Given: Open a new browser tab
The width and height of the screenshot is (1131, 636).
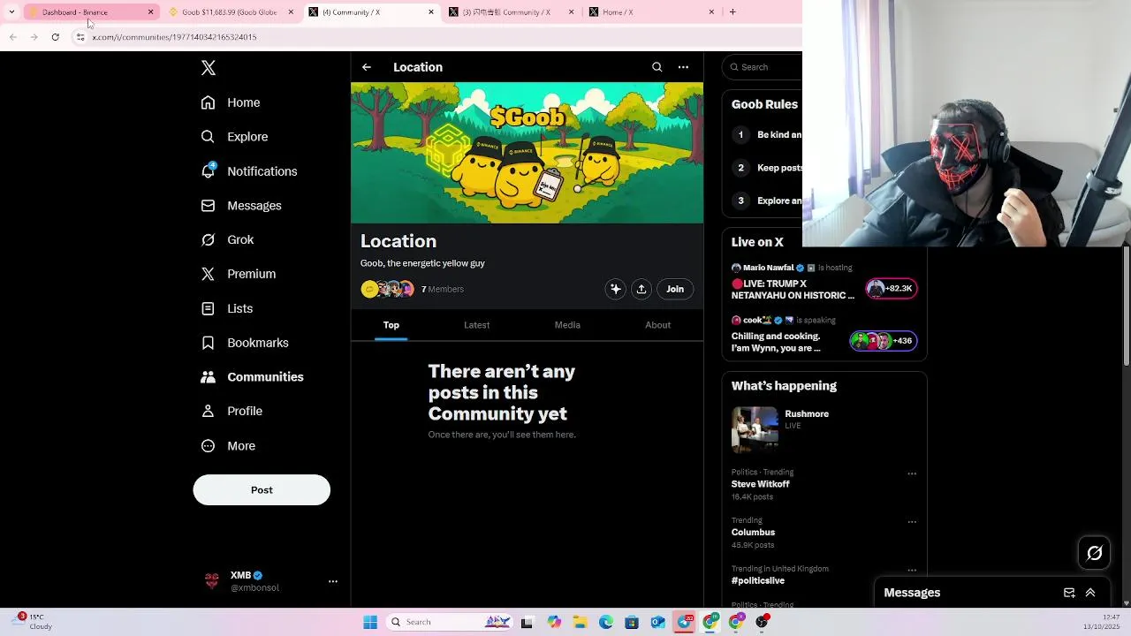Looking at the screenshot, I should tap(732, 11).
